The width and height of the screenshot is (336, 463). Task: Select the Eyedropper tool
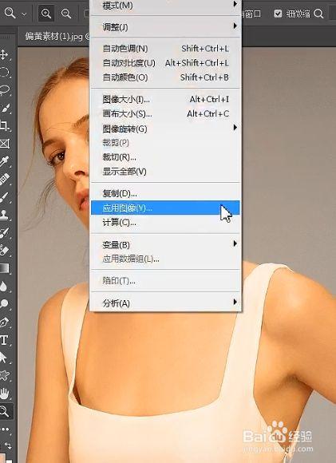click(x=5, y=161)
